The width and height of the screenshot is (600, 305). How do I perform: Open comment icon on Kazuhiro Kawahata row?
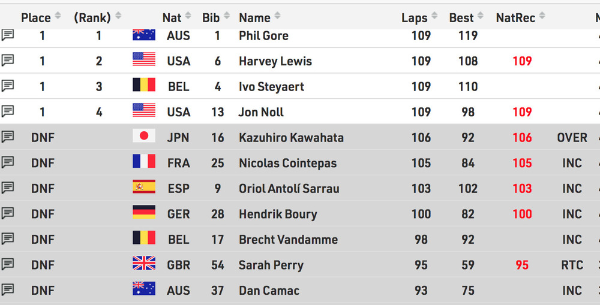tap(8, 137)
